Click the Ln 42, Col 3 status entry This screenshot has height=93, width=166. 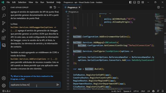pyautogui.click(x=116, y=91)
